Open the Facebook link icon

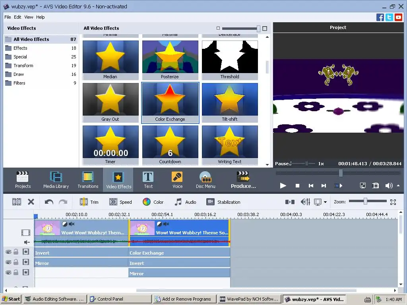coord(380,17)
